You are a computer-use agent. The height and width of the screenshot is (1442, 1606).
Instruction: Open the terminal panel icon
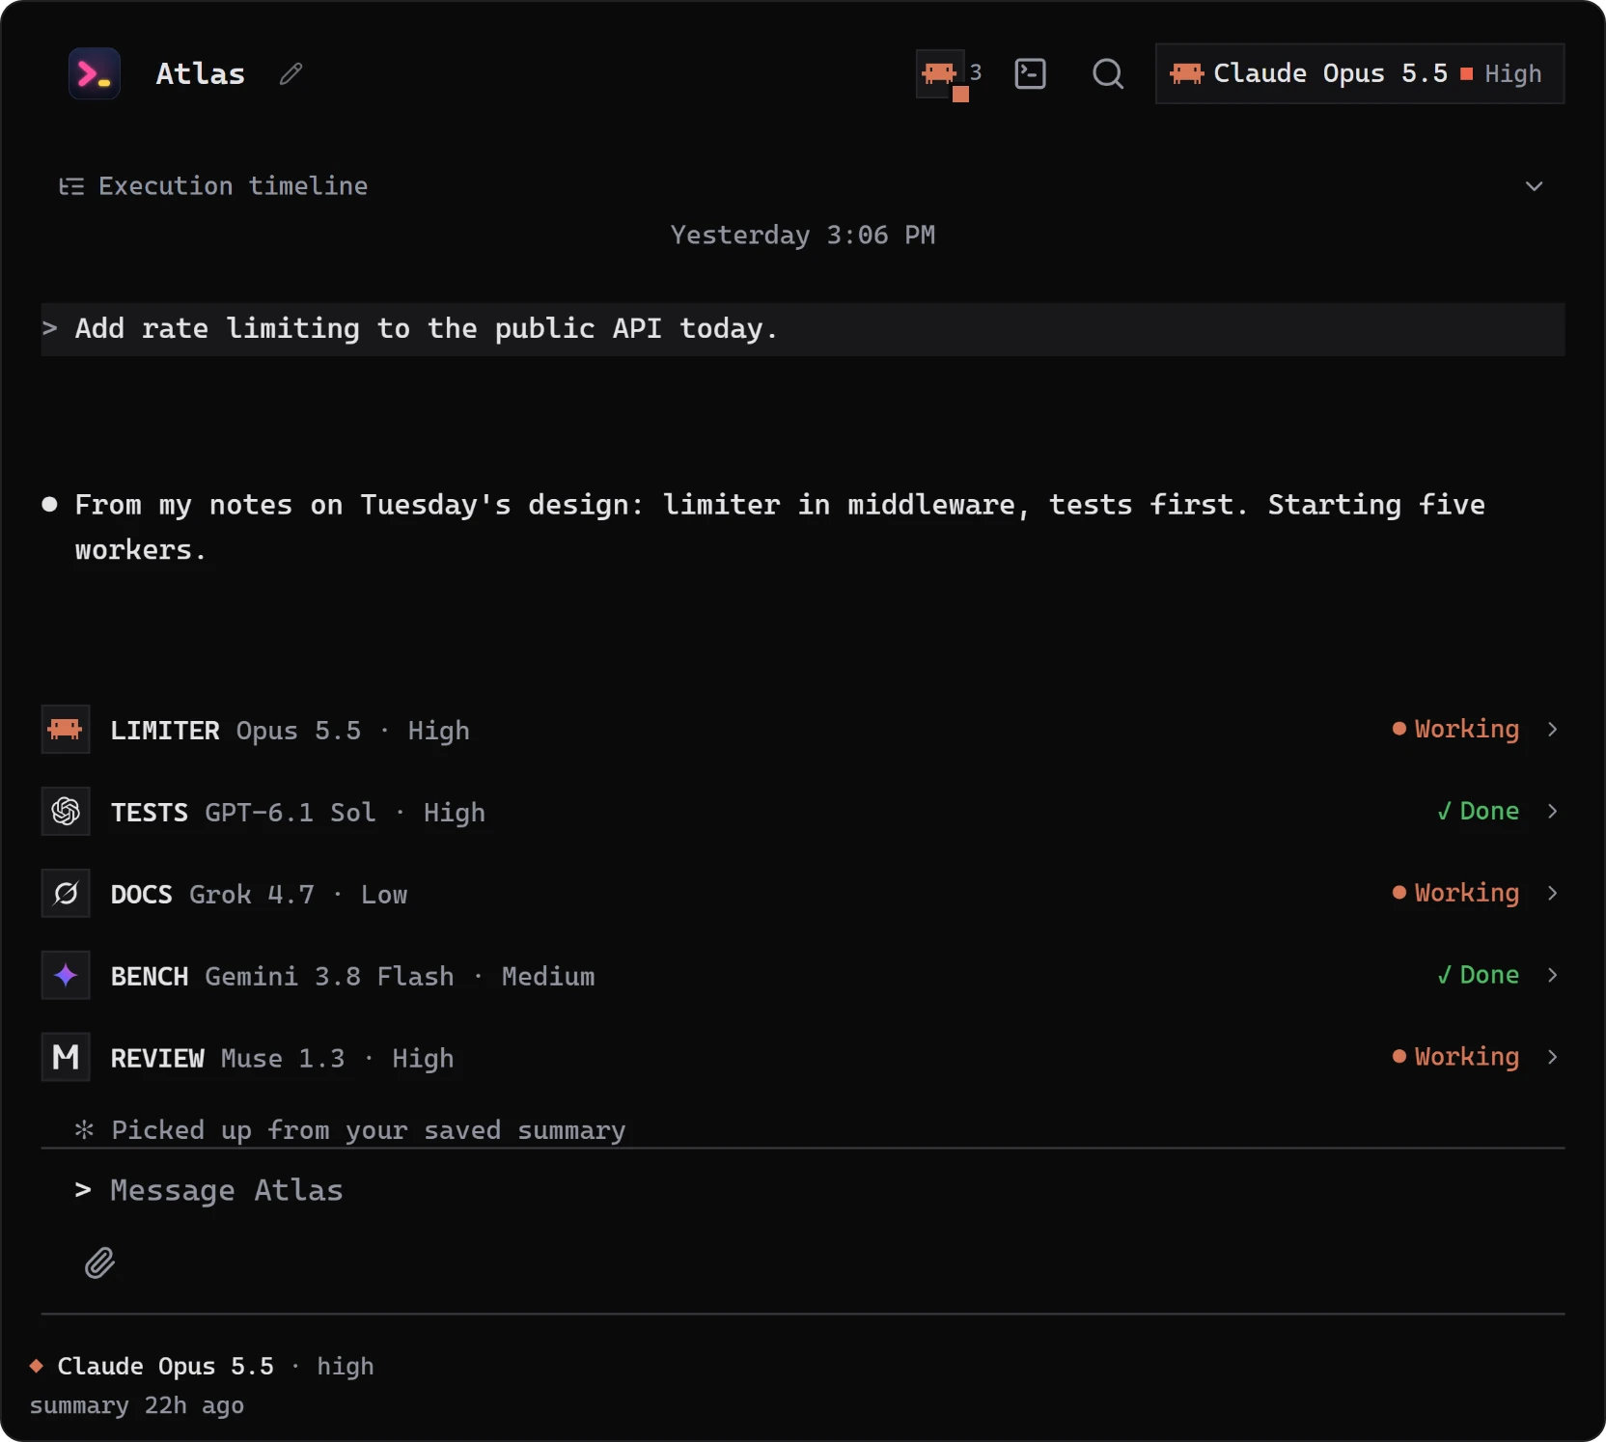[x=1031, y=73]
